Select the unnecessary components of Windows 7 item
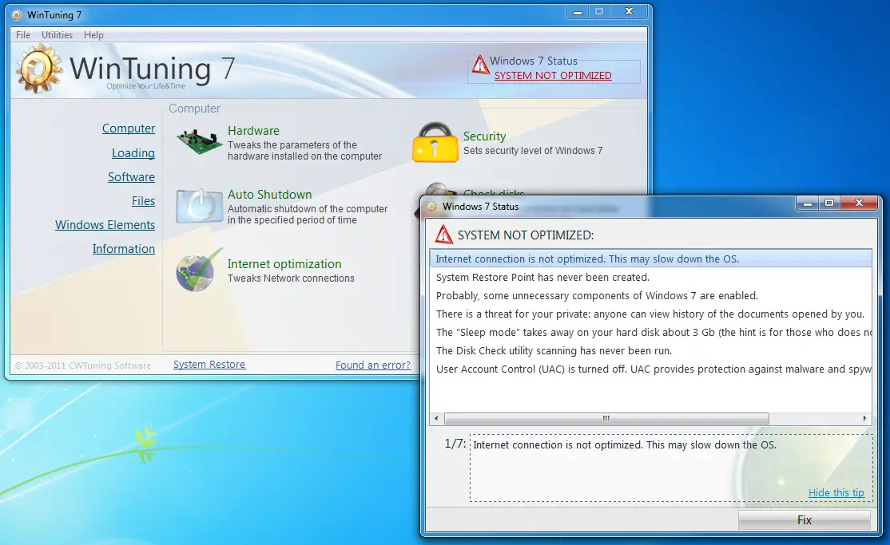The width and height of the screenshot is (890, 545). (x=650, y=295)
